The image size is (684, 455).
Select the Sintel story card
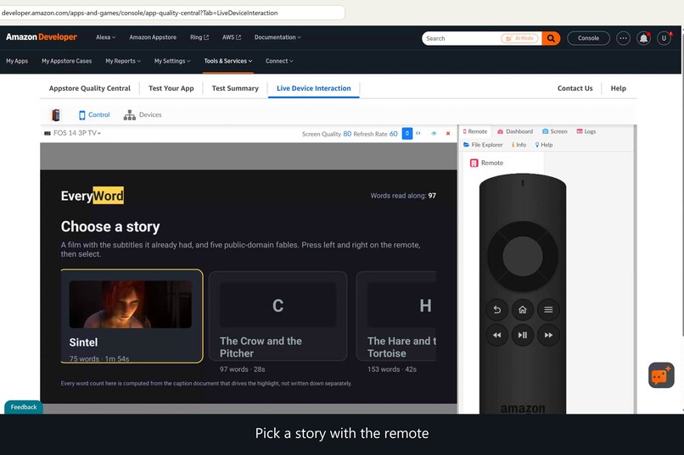pos(132,316)
